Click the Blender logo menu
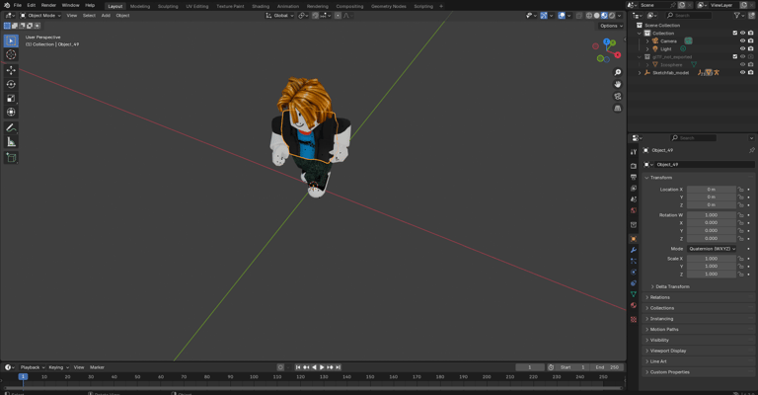The height and width of the screenshot is (395, 758). pos(6,5)
